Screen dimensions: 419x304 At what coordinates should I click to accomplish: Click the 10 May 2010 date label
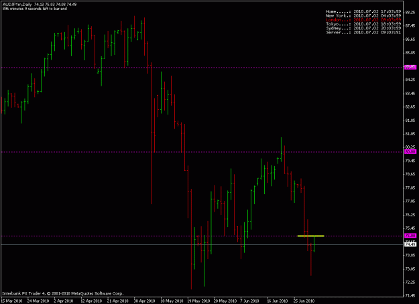pos(172,301)
